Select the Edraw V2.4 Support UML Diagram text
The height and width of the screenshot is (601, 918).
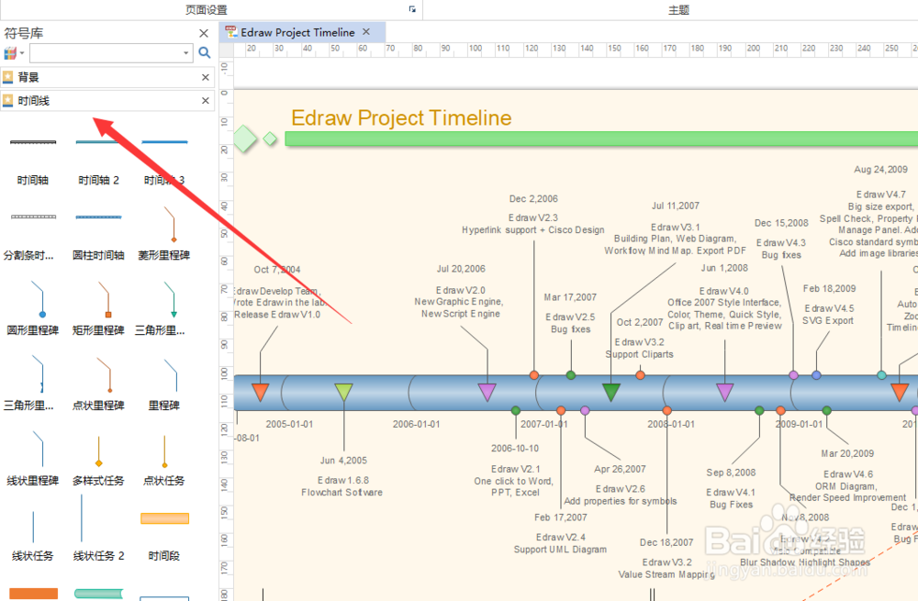(560, 543)
